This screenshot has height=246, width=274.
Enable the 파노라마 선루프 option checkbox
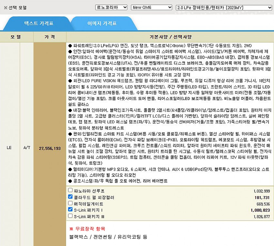coord(70,190)
